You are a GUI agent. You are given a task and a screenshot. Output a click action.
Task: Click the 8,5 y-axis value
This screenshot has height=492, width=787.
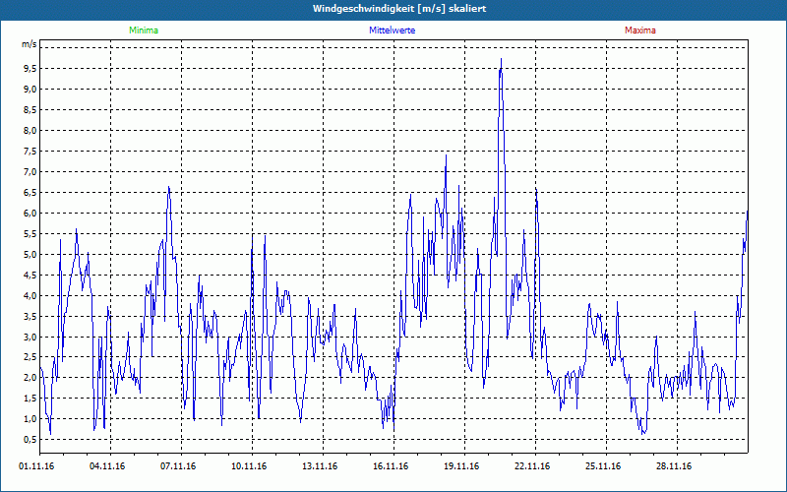(x=30, y=110)
